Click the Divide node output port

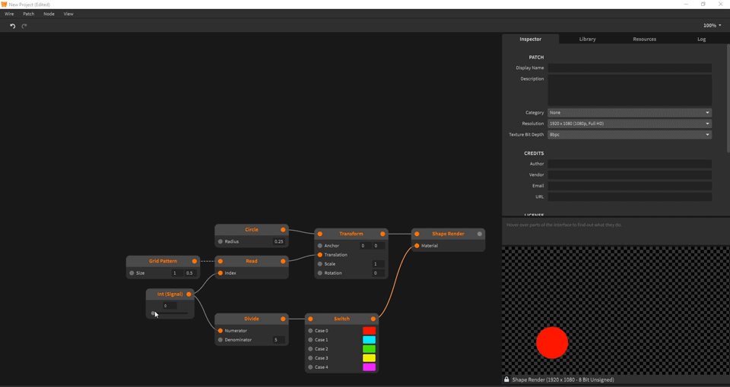(x=283, y=319)
